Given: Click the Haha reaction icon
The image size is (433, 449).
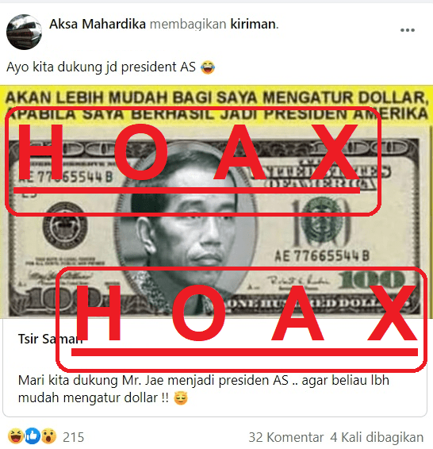Looking at the screenshot, I should tap(15, 436).
